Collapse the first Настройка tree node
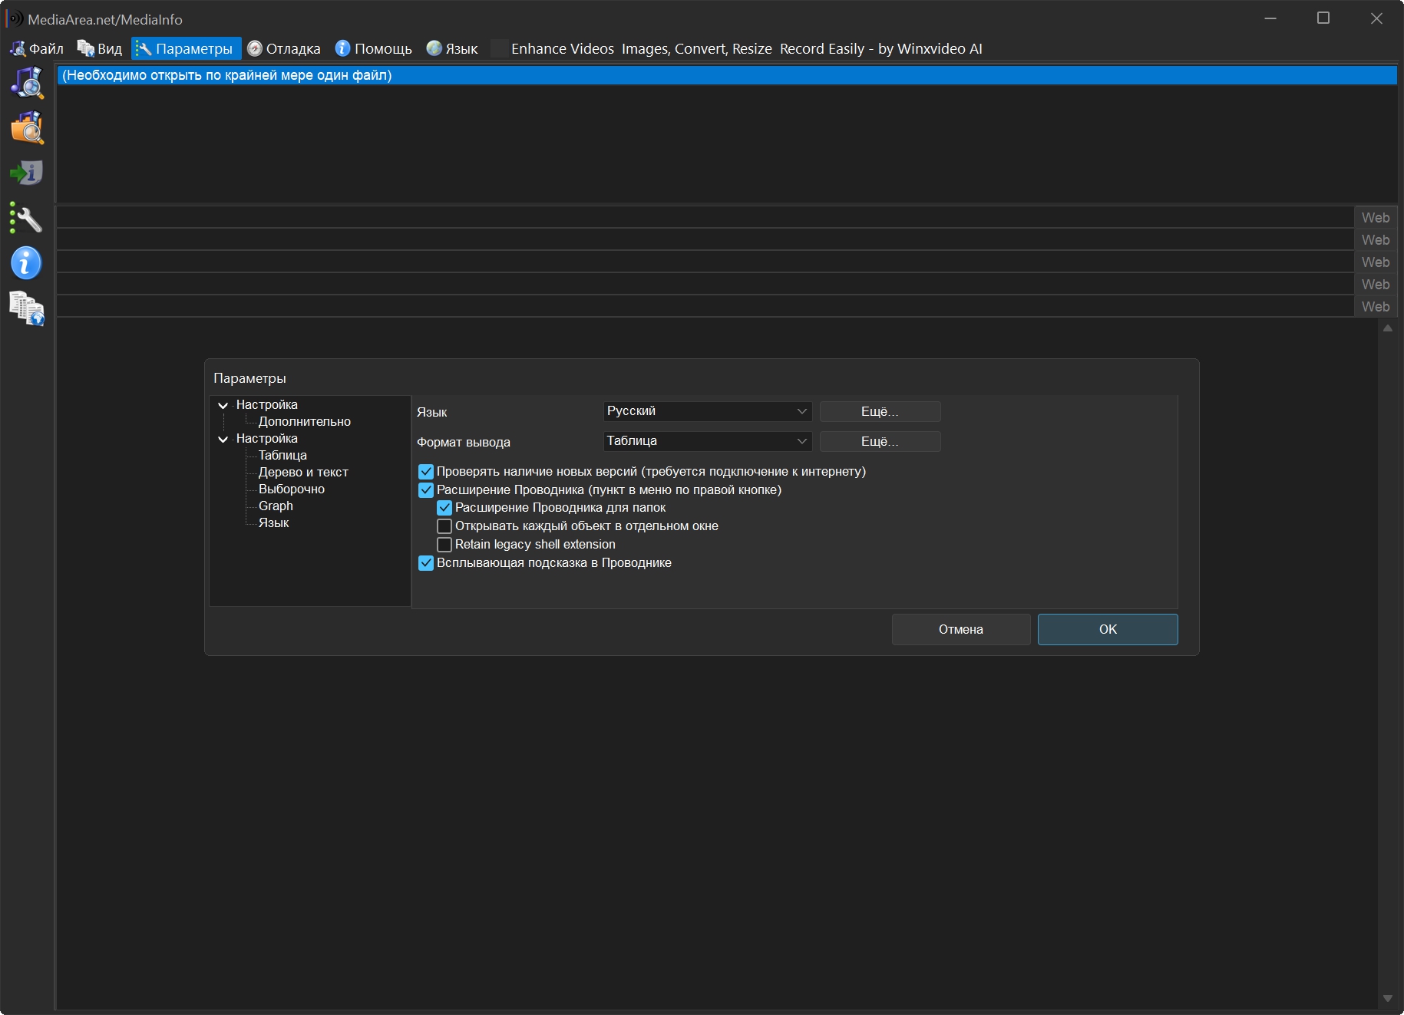The width and height of the screenshot is (1404, 1015). (223, 405)
